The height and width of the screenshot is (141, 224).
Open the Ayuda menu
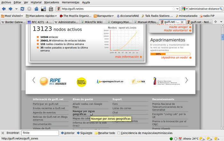(86, 2)
